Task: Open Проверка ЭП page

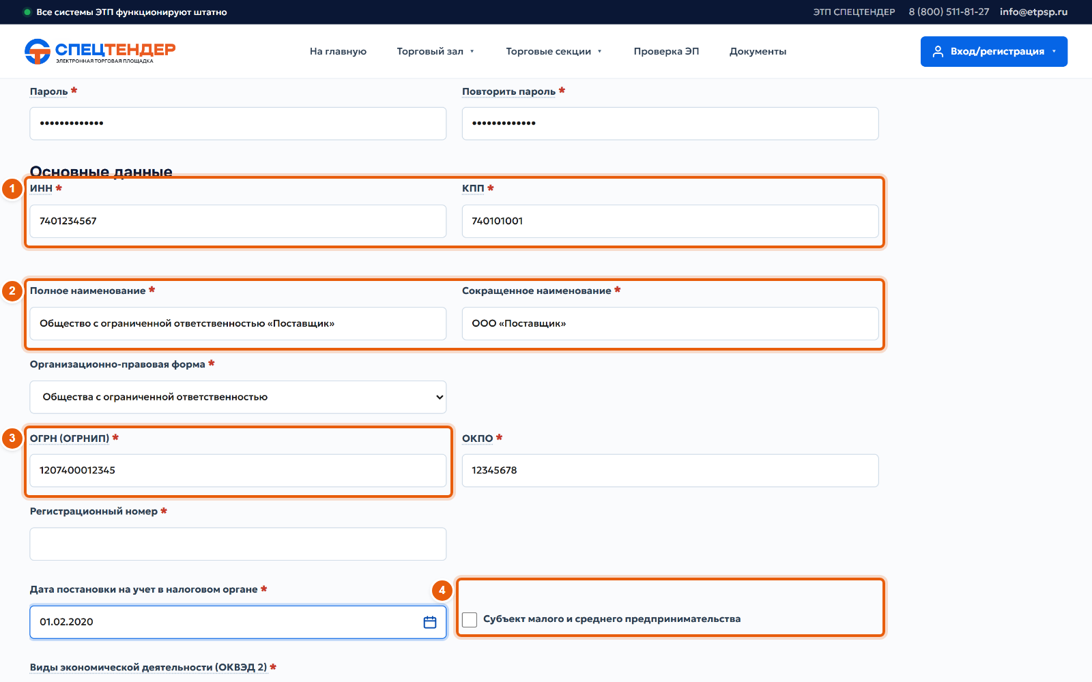Action: 666,51
